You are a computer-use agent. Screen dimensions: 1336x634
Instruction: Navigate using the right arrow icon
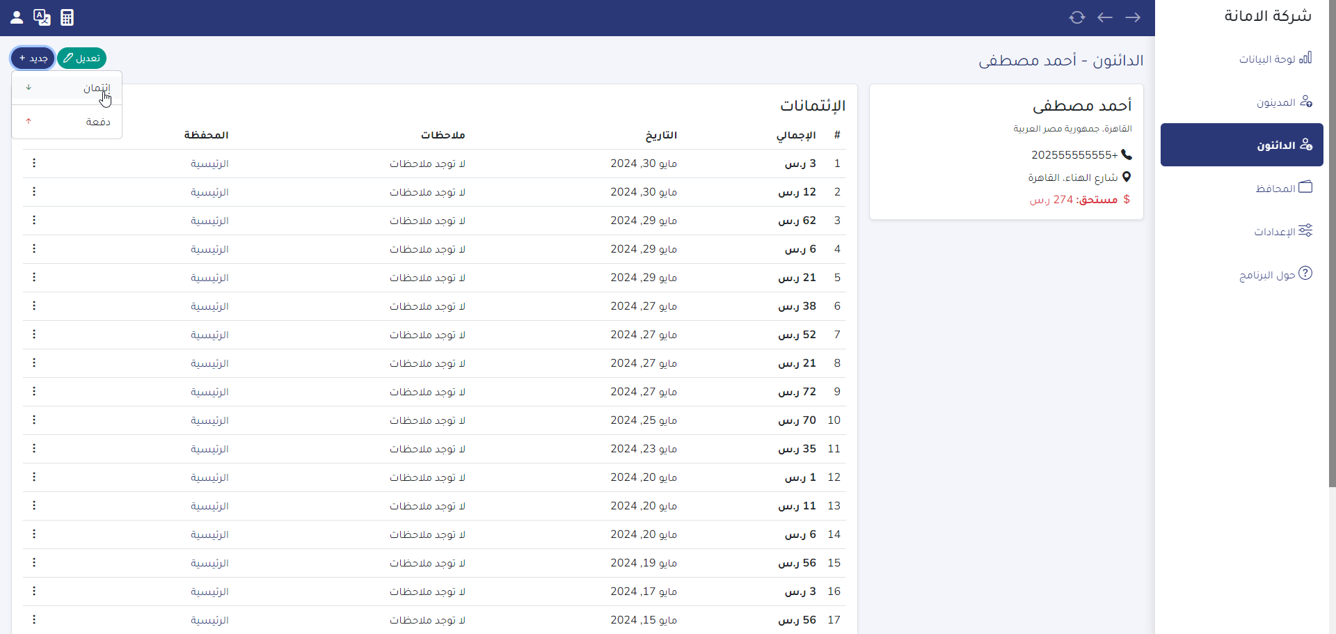(1132, 17)
